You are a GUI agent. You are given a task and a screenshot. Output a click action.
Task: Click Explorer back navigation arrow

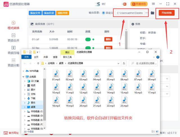pyautogui.click(x=25, y=63)
